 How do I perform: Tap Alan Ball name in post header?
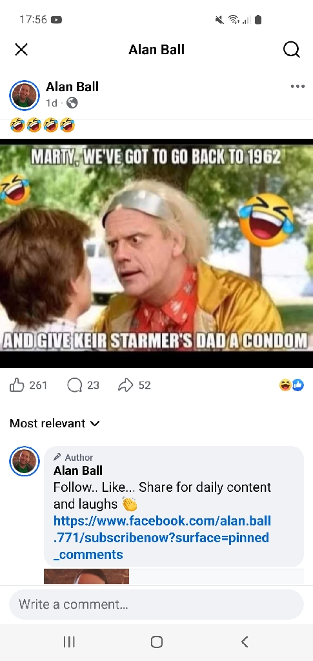(72, 86)
